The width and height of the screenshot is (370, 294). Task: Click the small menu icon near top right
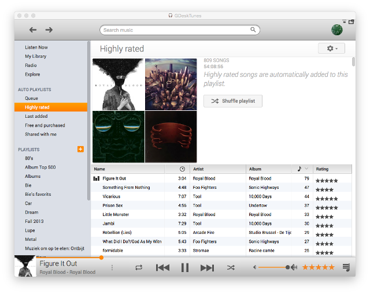click(x=345, y=21)
